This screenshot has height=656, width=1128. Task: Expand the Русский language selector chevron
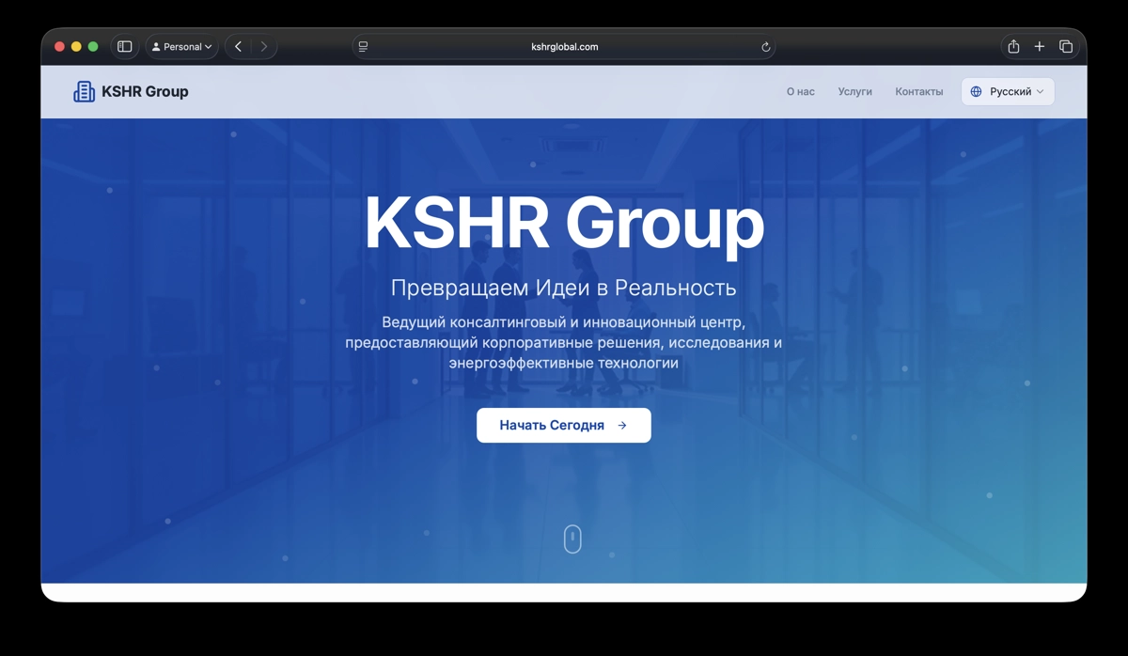pos(1040,92)
